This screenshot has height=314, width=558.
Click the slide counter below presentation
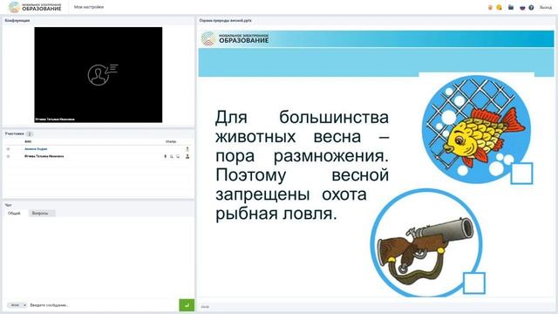tap(205, 306)
